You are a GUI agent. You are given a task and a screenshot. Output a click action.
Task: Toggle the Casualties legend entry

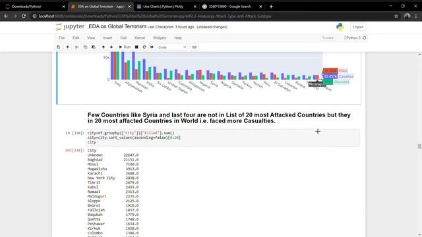pos(346,76)
